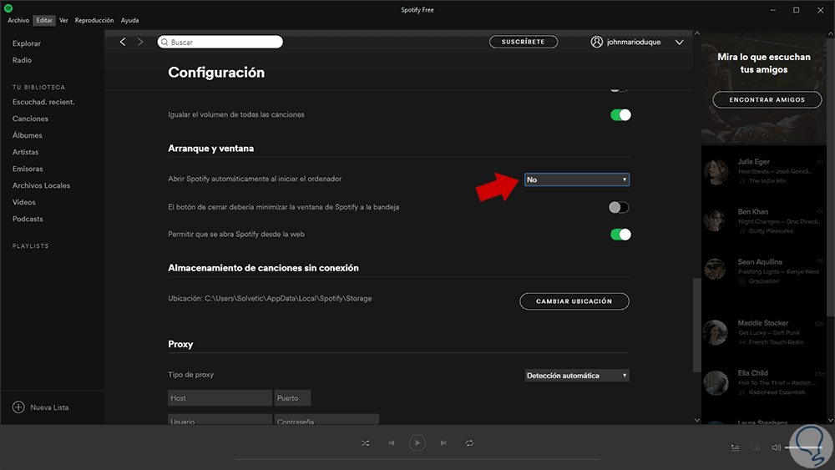Click the proxy Host input field
The height and width of the screenshot is (470, 835).
[220, 397]
